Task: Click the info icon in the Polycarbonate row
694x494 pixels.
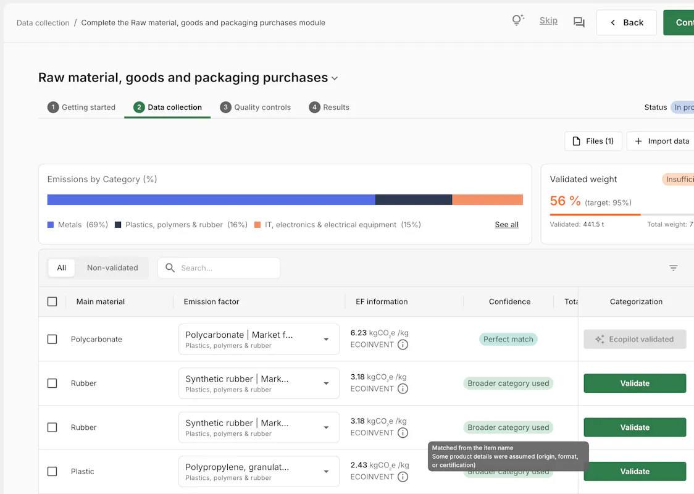Action: click(x=403, y=345)
